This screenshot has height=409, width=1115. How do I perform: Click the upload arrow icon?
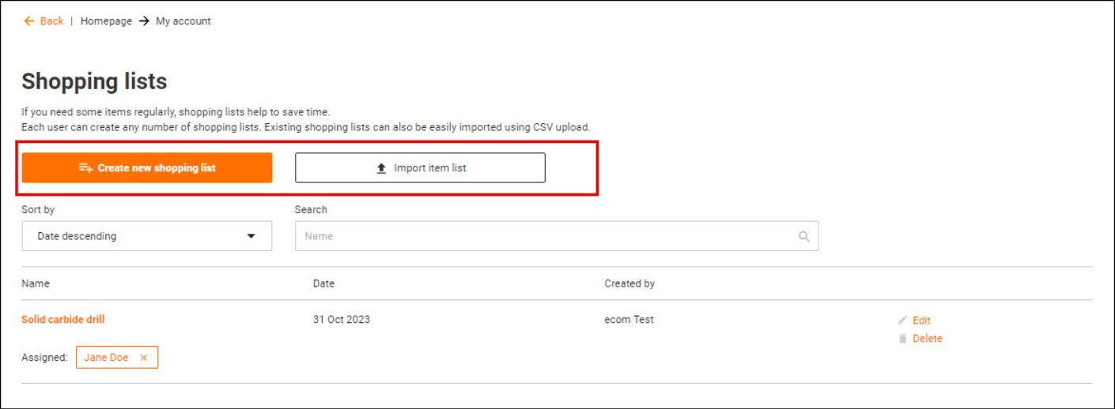(x=381, y=168)
